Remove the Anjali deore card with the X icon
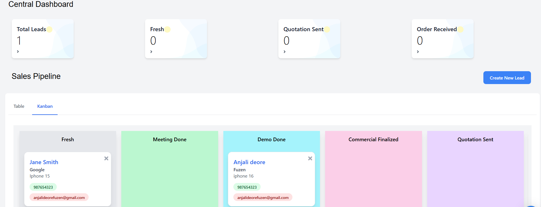541x207 pixels. (310, 158)
